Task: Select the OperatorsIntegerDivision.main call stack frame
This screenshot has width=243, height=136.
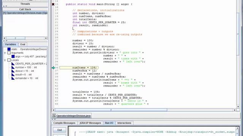Action: (25, 13)
